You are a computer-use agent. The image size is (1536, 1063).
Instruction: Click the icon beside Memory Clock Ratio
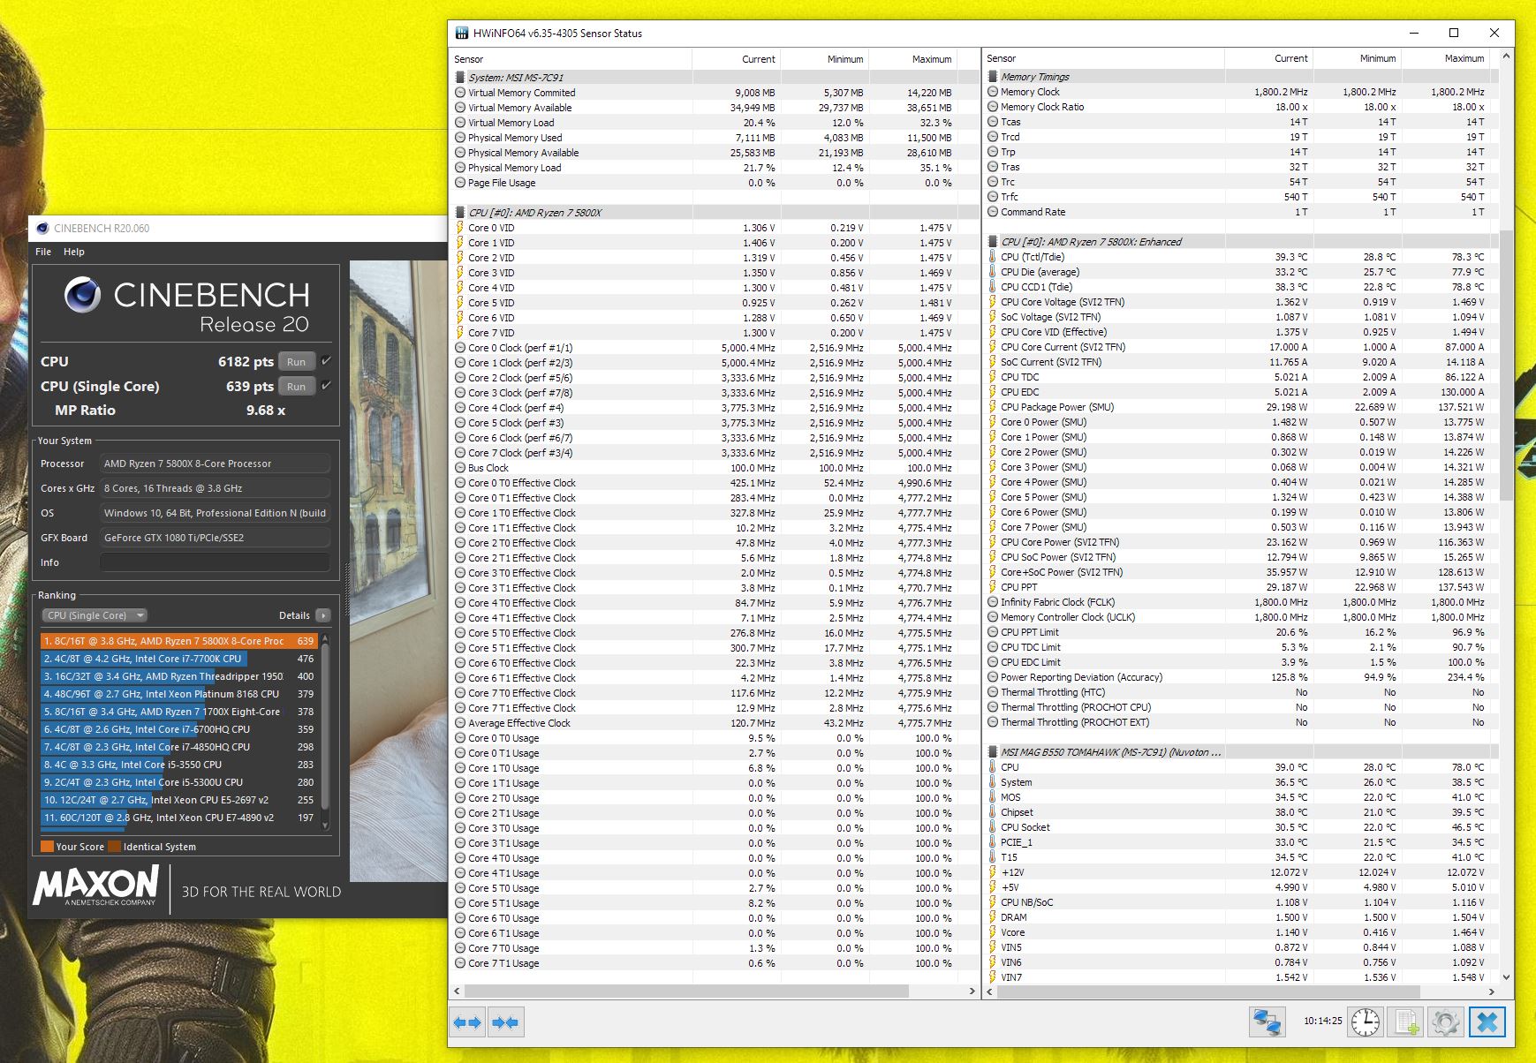pos(993,107)
